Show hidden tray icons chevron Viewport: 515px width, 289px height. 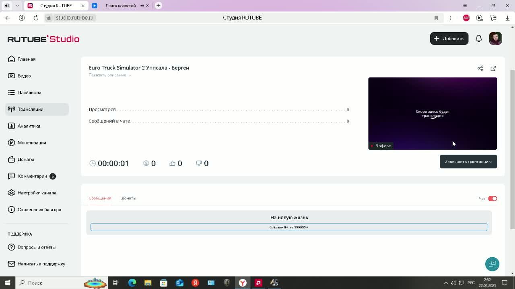point(445,283)
